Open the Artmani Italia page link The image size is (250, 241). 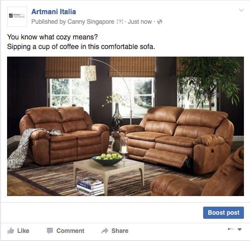[x=53, y=12]
